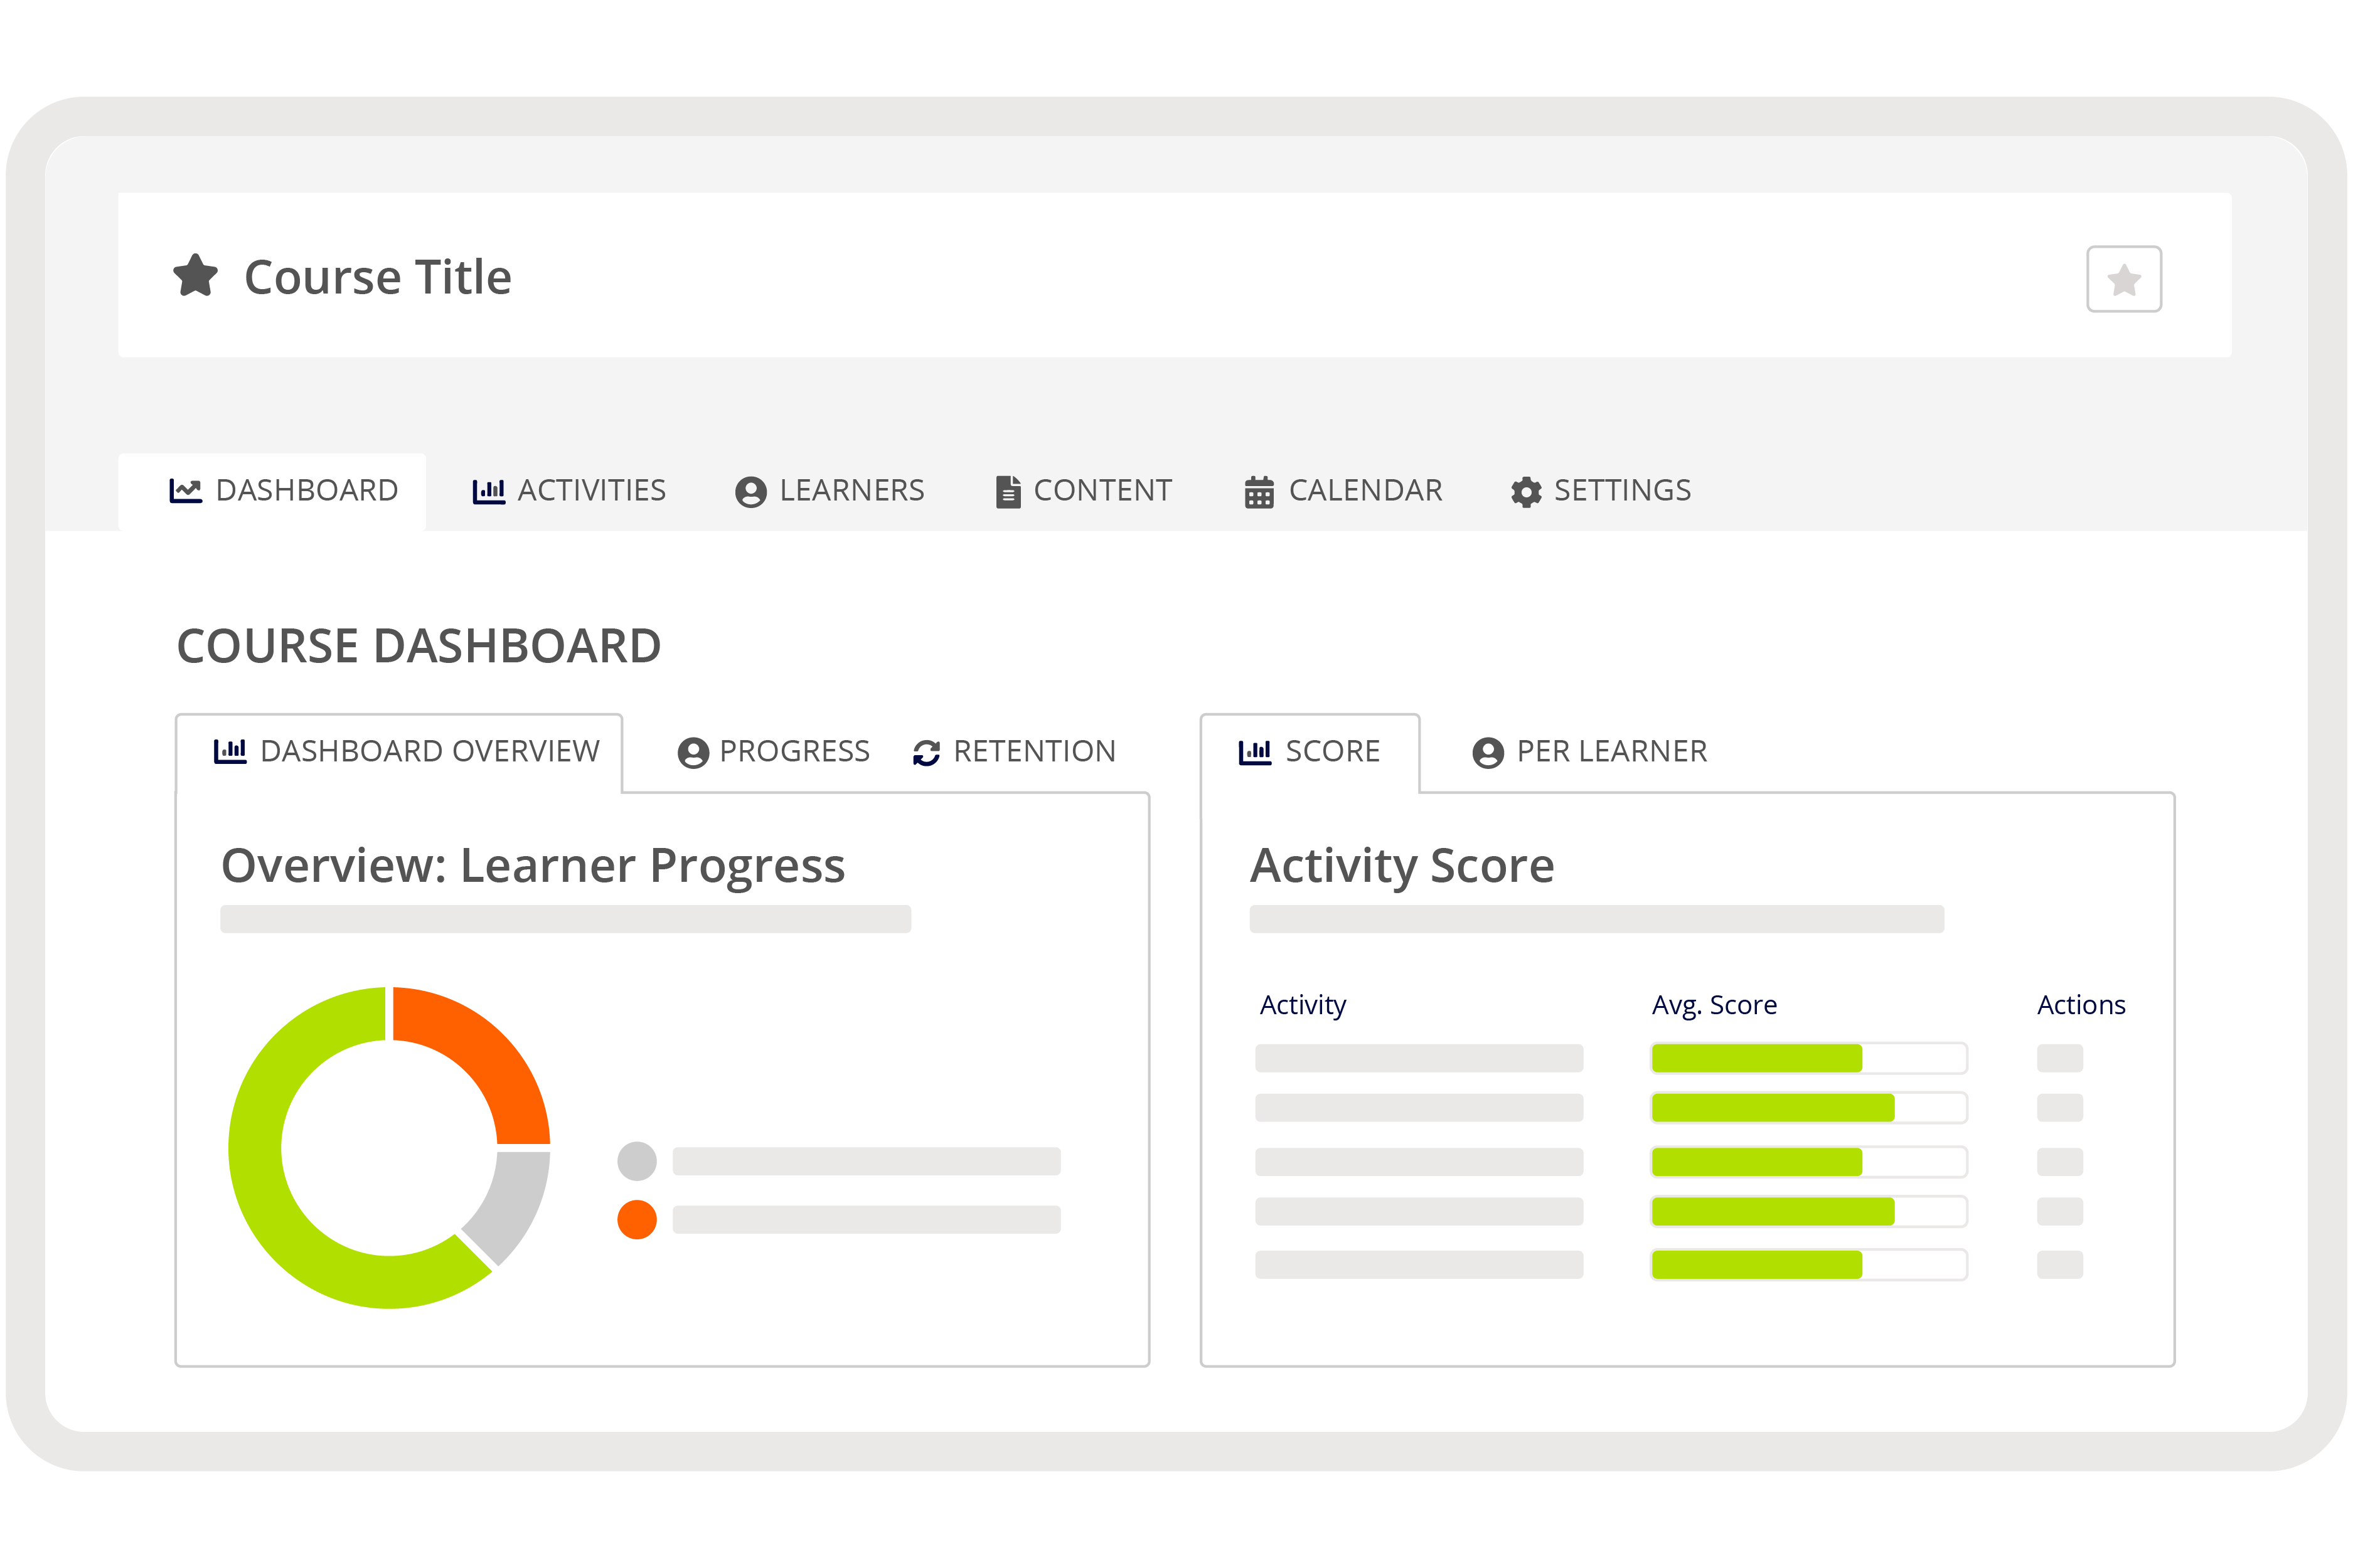Click the Retention refresh arrows icon
2353x1568 pixels.
pyautogui.click(x=926, y=752)
